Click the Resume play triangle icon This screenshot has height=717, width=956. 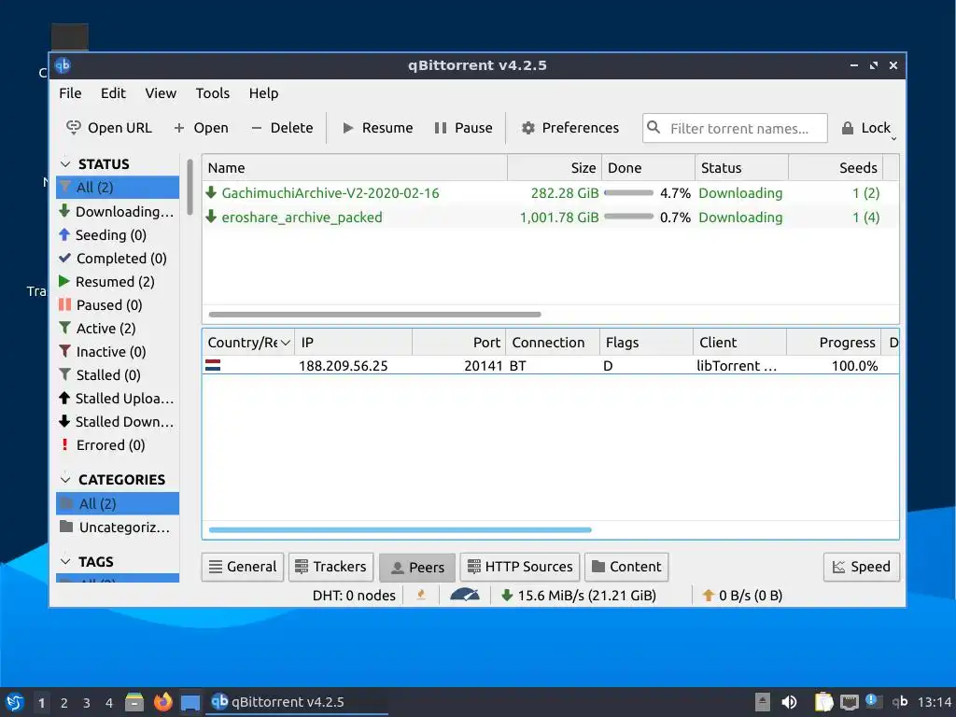click(x=348, y=128)
